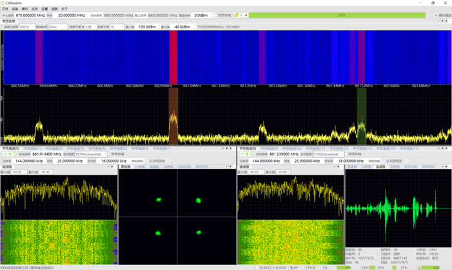This screenshot has width=452, height=270.
Task: Click the green channel marker on wideband spectrum
Action: [362, 116]
